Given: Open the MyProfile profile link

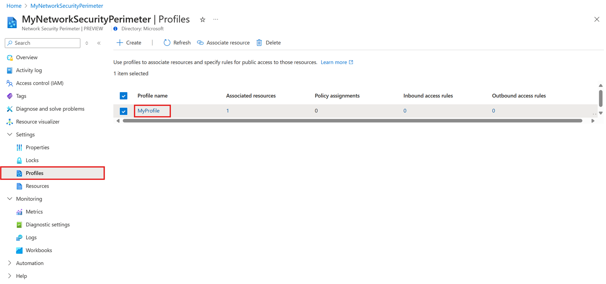Looking at the screenshot, I should point(149,111).
